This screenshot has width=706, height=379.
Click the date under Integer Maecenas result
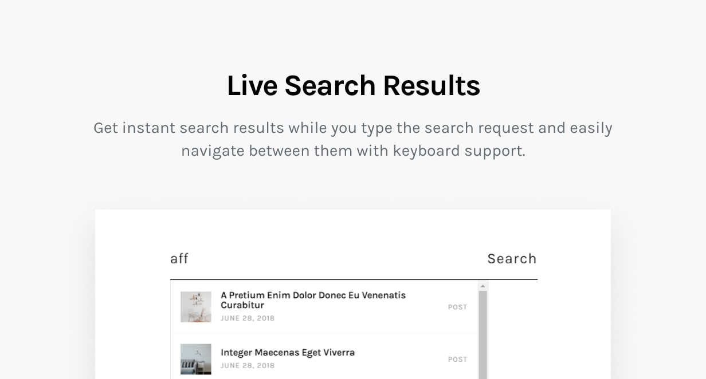[248, 366]
